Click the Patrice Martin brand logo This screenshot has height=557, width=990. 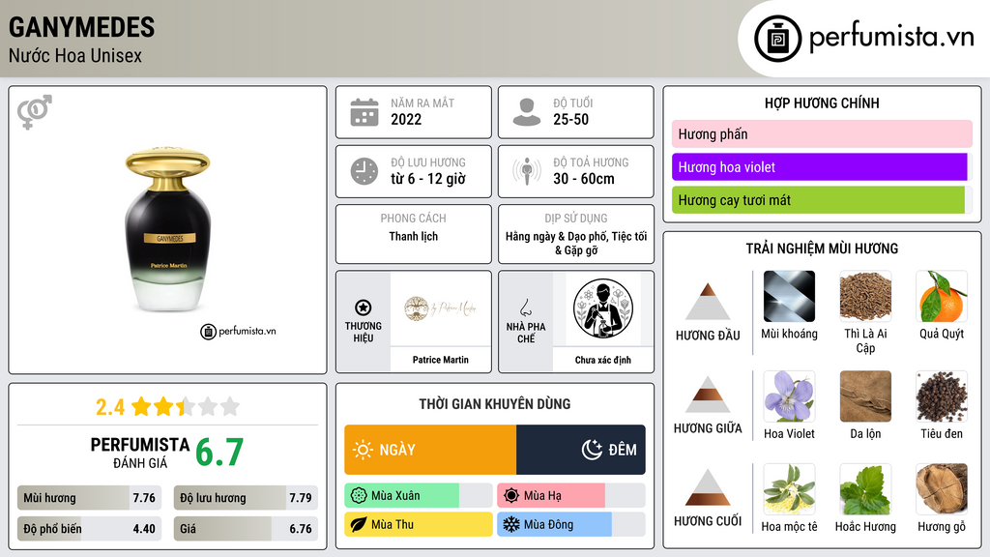point(440,308)
